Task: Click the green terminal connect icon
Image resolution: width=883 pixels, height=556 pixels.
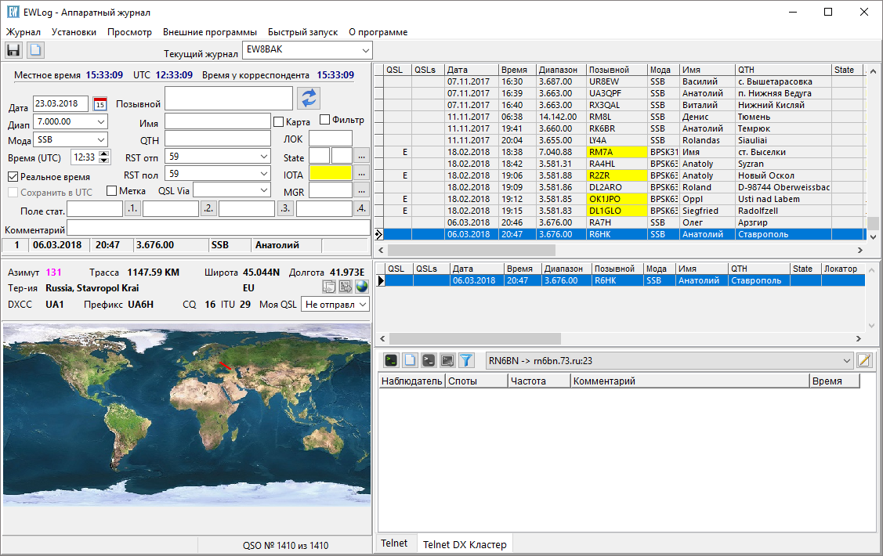Action: pyautogui.click(x=390, y=360)
